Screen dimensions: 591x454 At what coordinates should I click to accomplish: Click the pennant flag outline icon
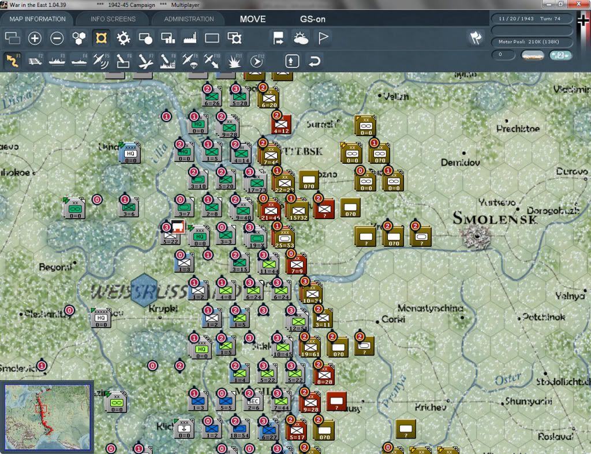pyautogui.click(x=323, y=38)
